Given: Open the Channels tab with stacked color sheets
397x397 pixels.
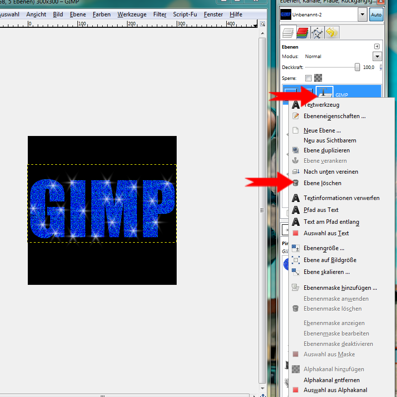Looking at the screenshot, I should (302, 33).
